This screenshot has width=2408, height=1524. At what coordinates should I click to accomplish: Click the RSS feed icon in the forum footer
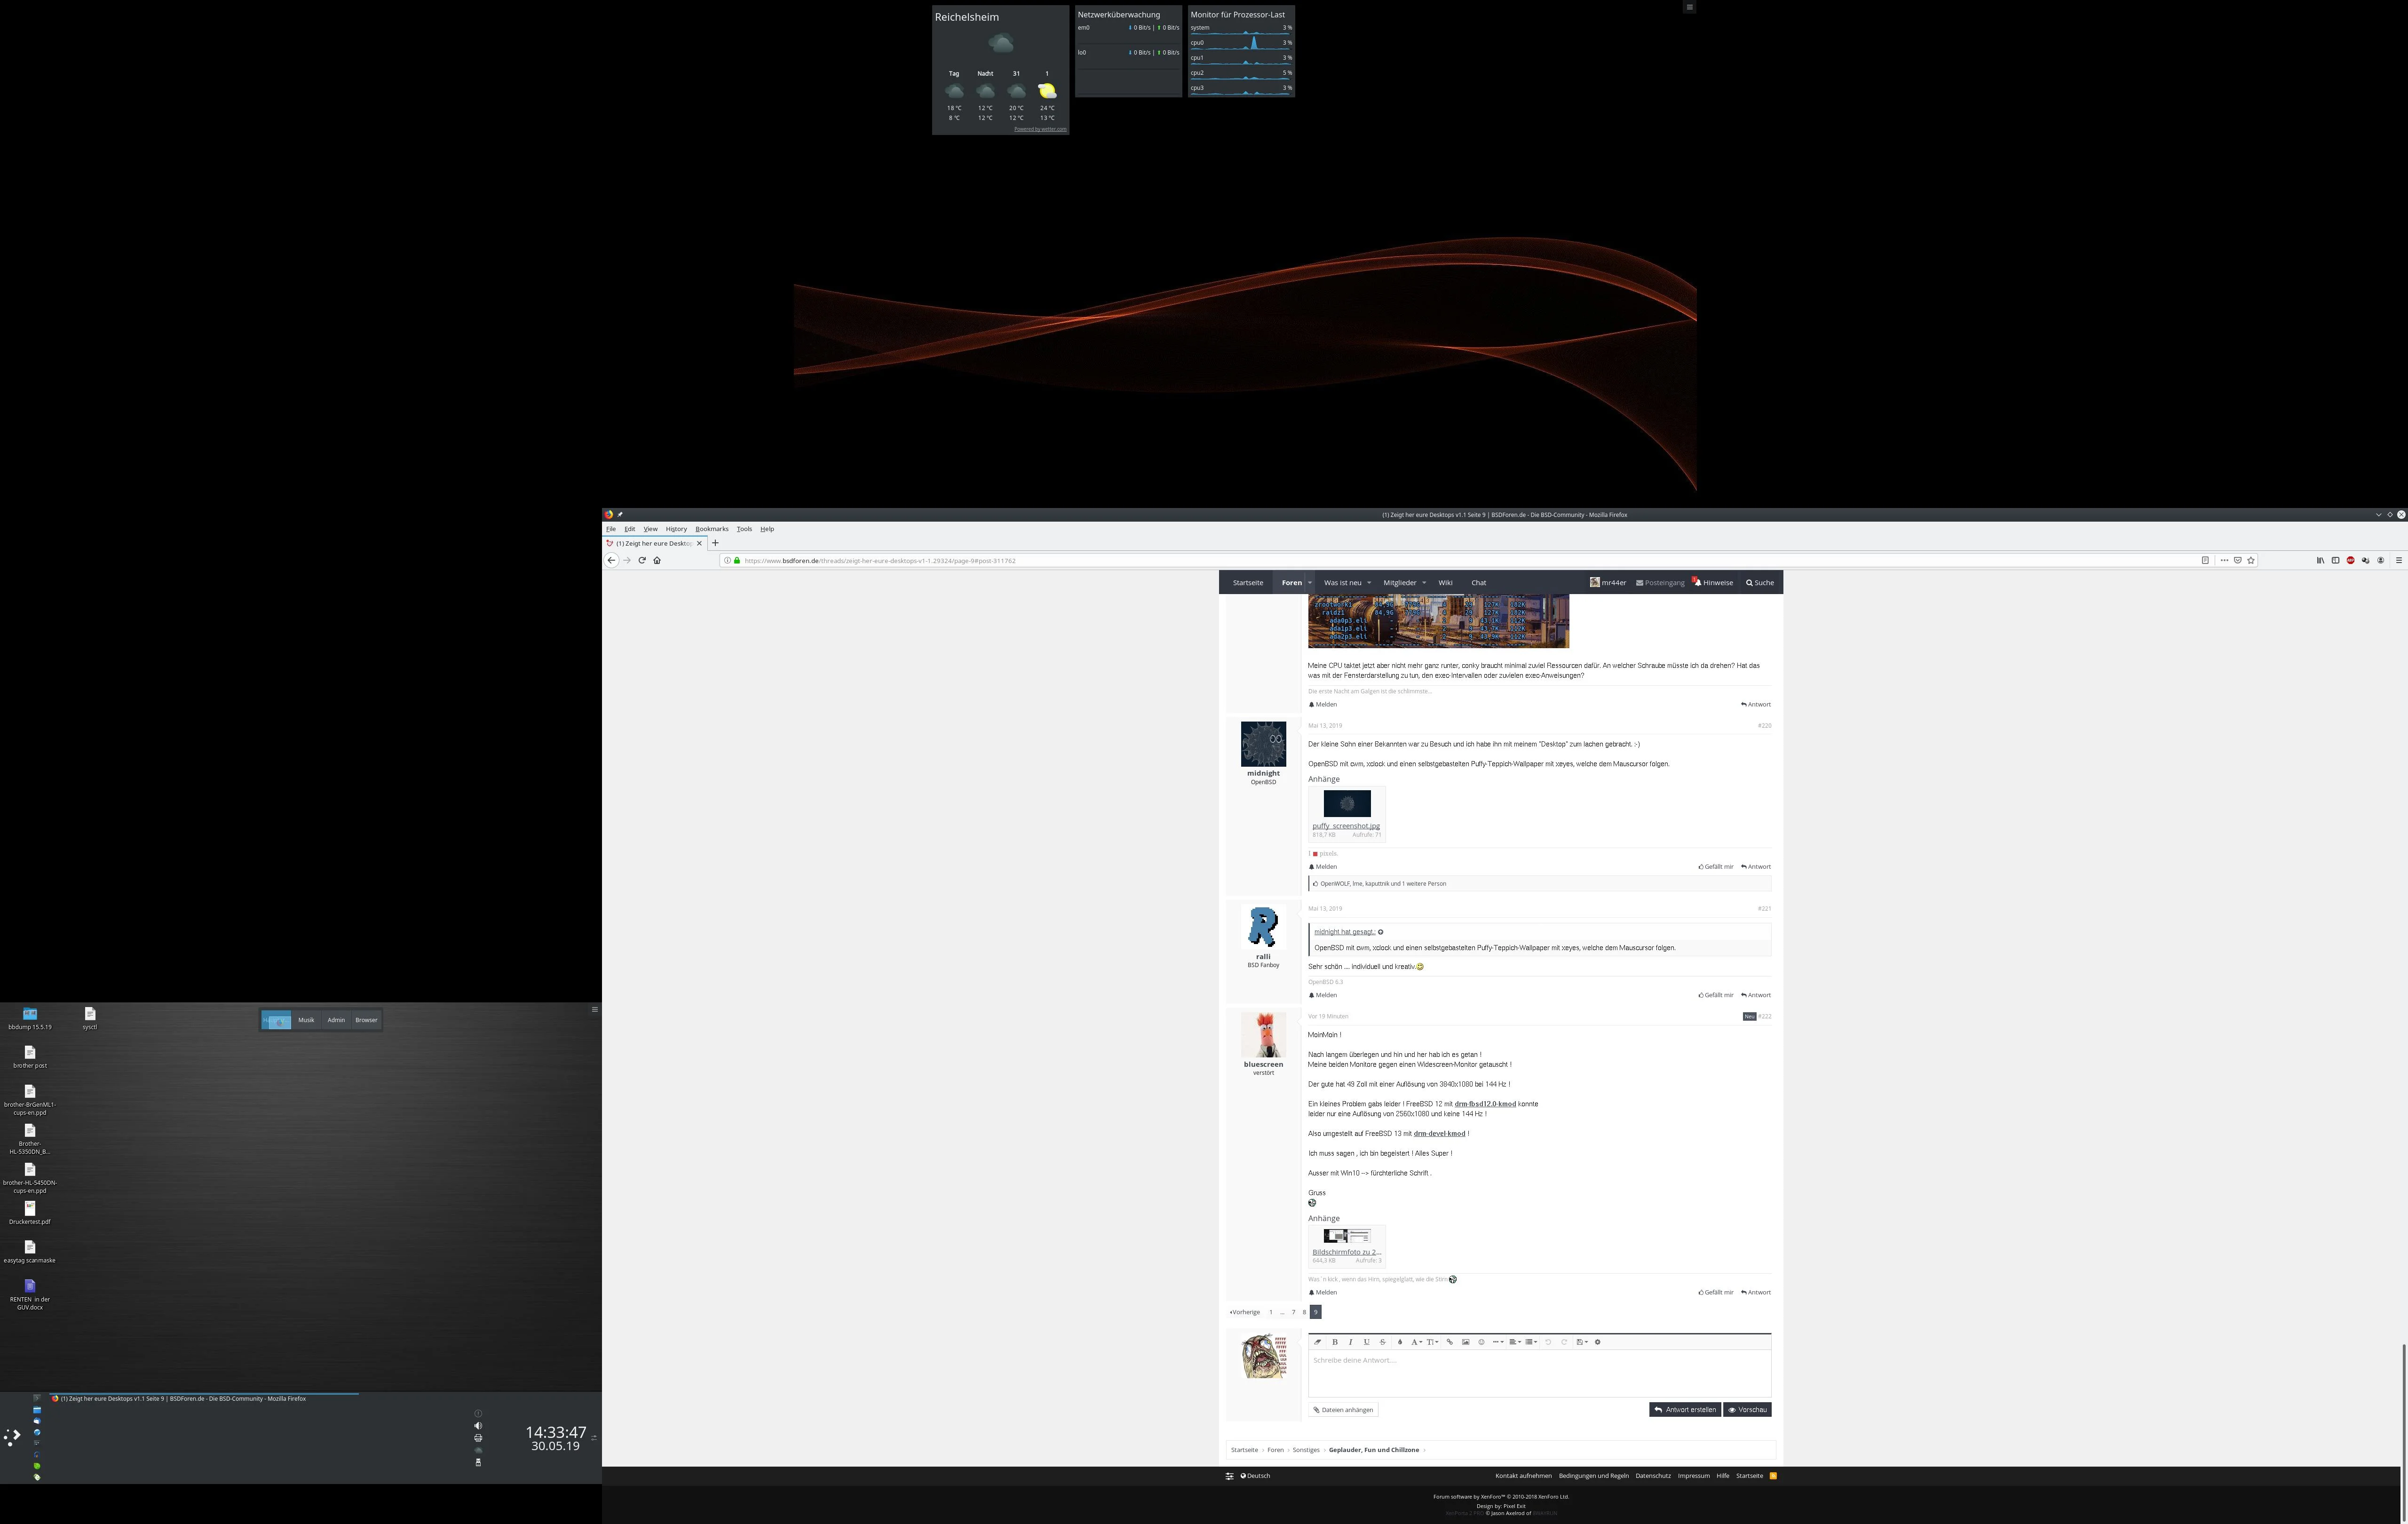click(1773, 1476)
